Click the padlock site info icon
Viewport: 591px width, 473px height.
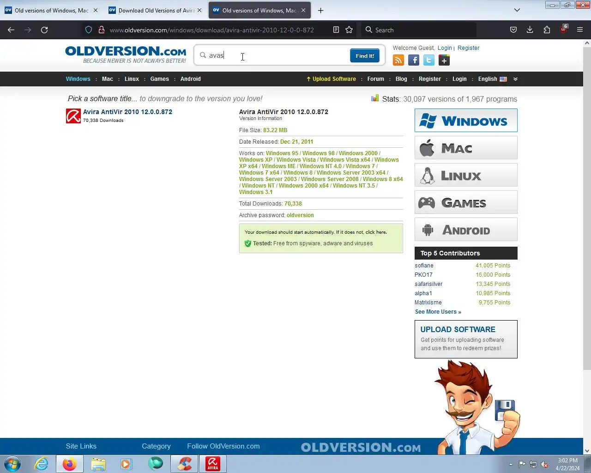[x=101, y=30]
